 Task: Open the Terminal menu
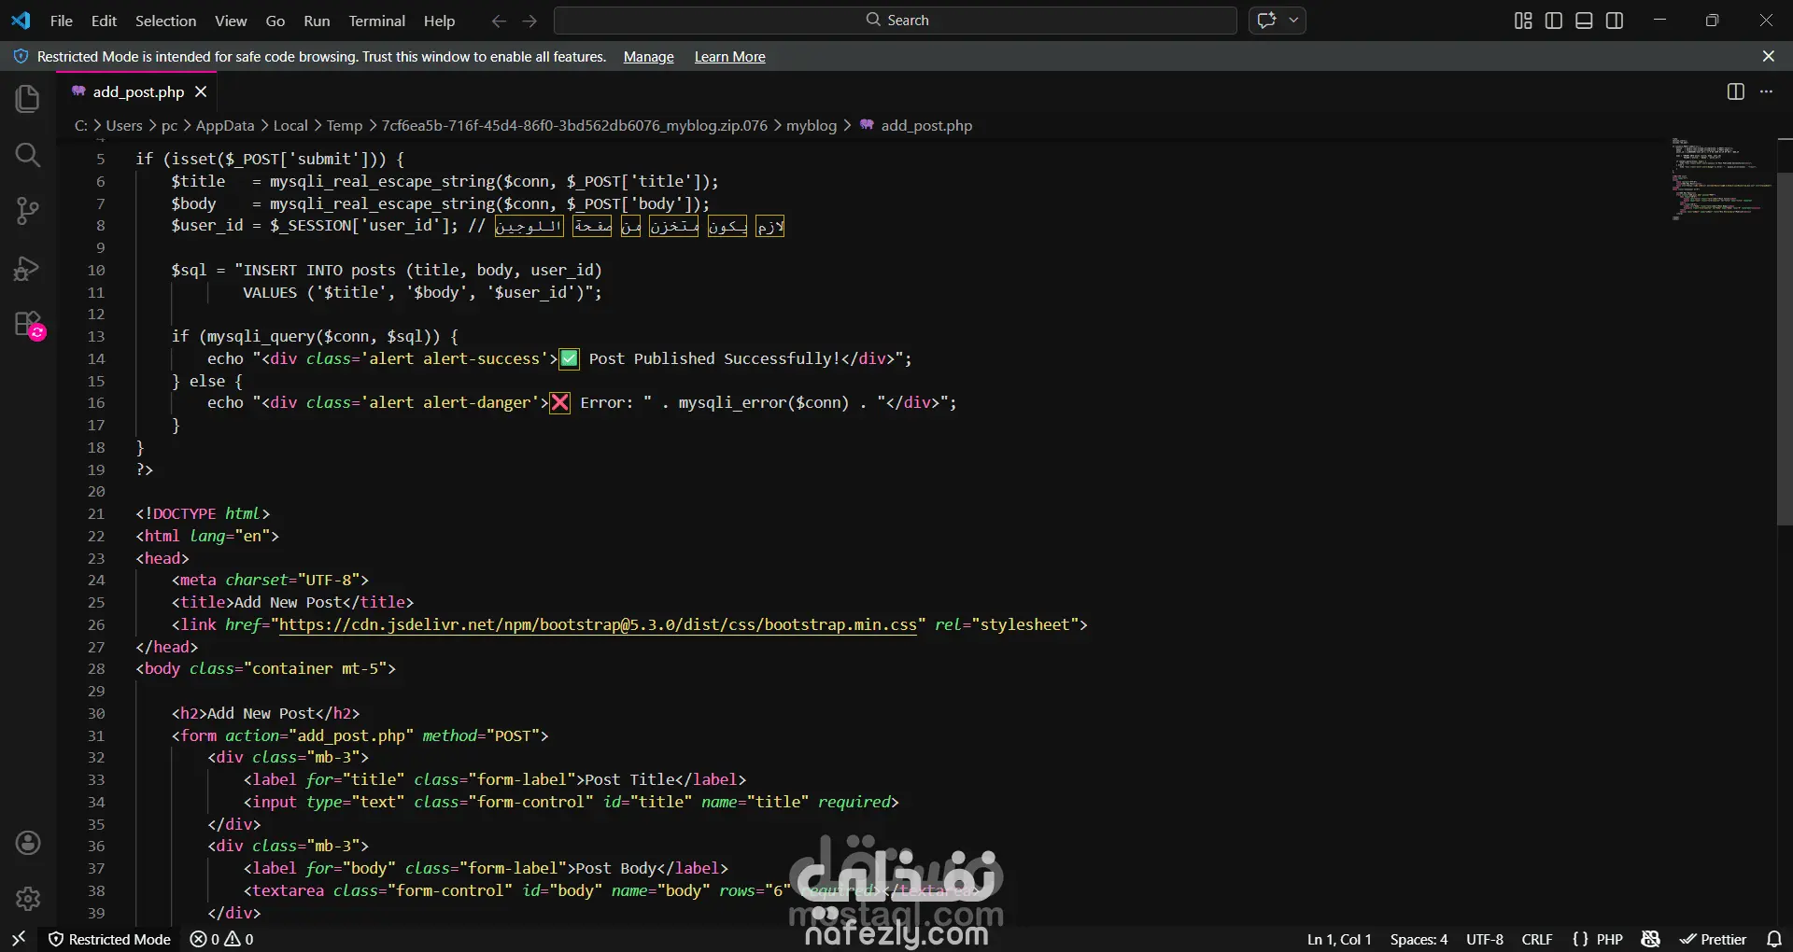coord(376,21)
